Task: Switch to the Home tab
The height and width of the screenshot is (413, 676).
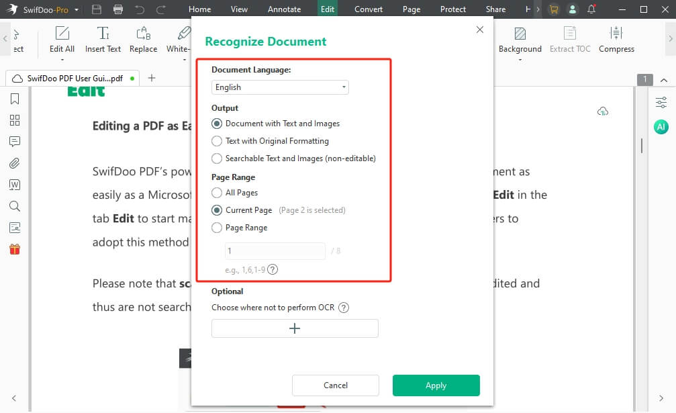Action: pos(199,9)
